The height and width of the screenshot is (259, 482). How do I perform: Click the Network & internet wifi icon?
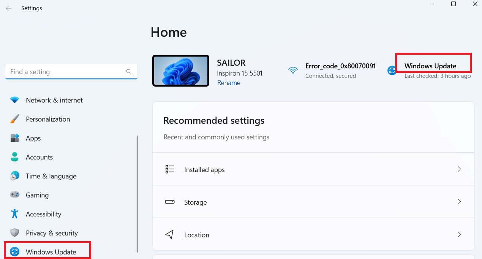point(15,100)
